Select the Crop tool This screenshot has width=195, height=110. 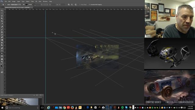point(2,21)
